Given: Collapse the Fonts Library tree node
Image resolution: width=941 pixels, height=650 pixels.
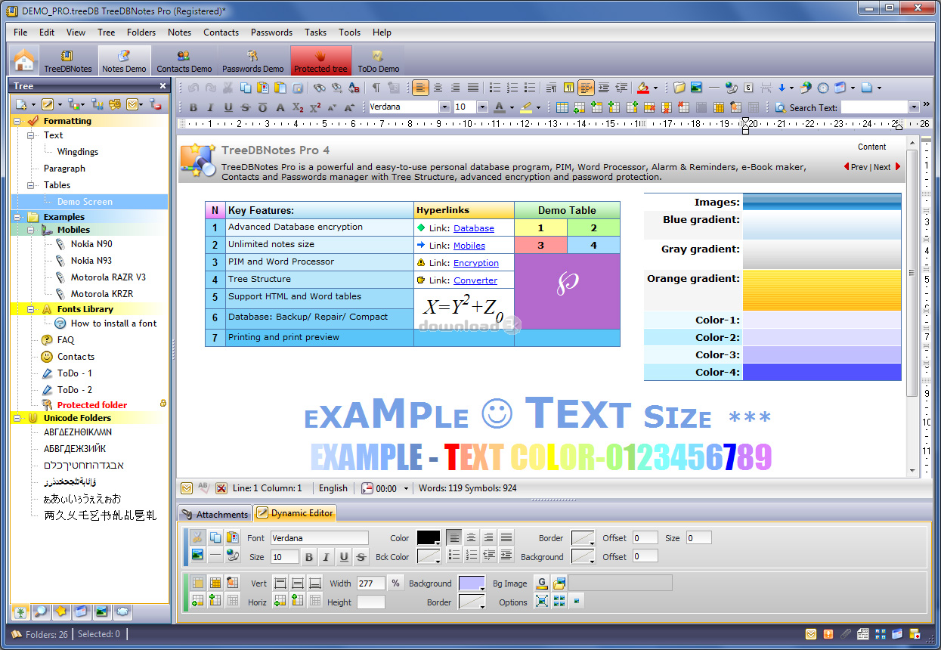Looking at the screenshot, I should (x=31, y=309).
